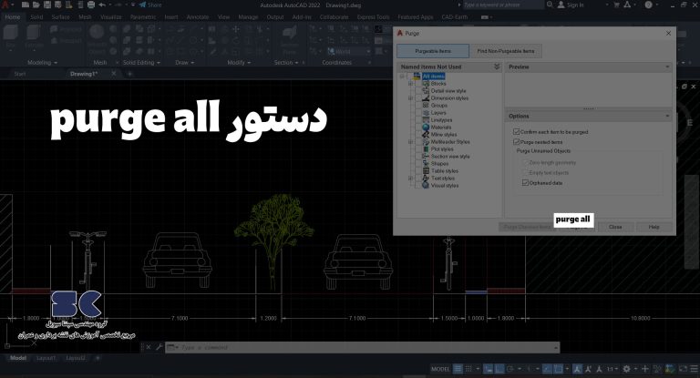Expand the Blocks node in Purge tree
Image resolution: width=700 pixels, height=378 pixels.
411,84
